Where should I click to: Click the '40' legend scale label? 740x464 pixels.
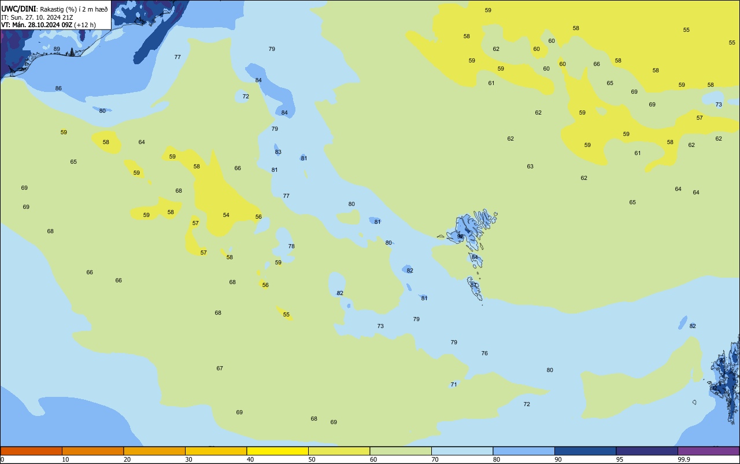250,459
